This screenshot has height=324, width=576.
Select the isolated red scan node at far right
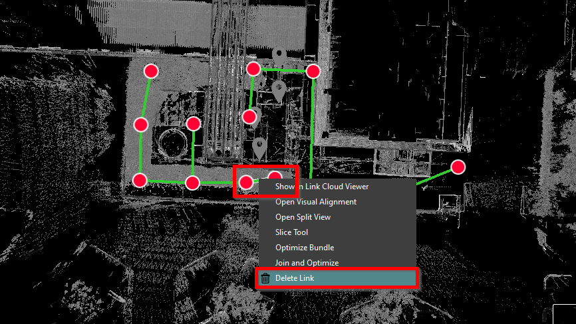(x=458, y=167)
